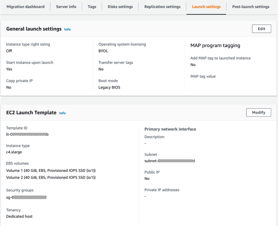
Task: Click Modify on EC2 Launch Template
Action: coord(258,112)
